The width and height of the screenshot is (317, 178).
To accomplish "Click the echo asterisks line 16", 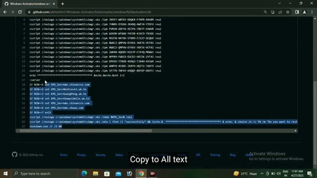I will (x=77, y=76).
